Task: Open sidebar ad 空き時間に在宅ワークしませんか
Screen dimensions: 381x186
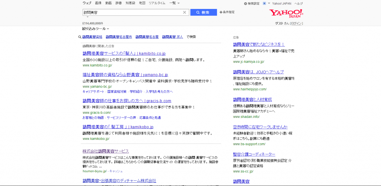Action: (260, 127)
